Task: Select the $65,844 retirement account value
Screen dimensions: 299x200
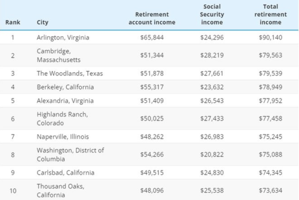Action: coord(152,37)
